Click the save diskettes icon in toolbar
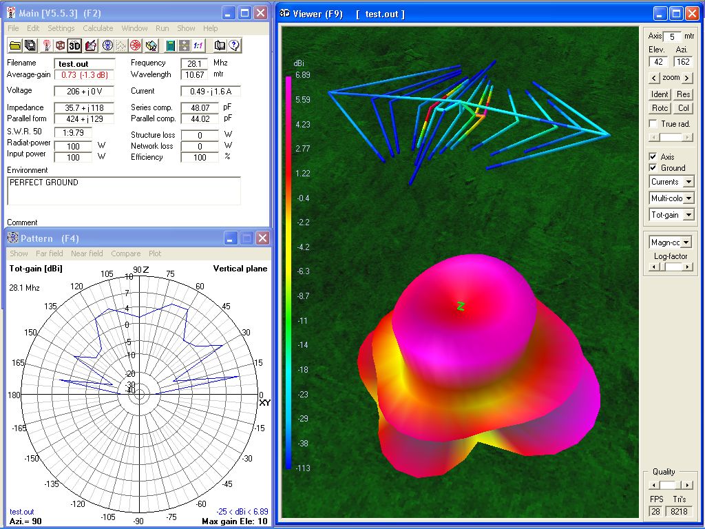705x529 pixels. (30, 45)
